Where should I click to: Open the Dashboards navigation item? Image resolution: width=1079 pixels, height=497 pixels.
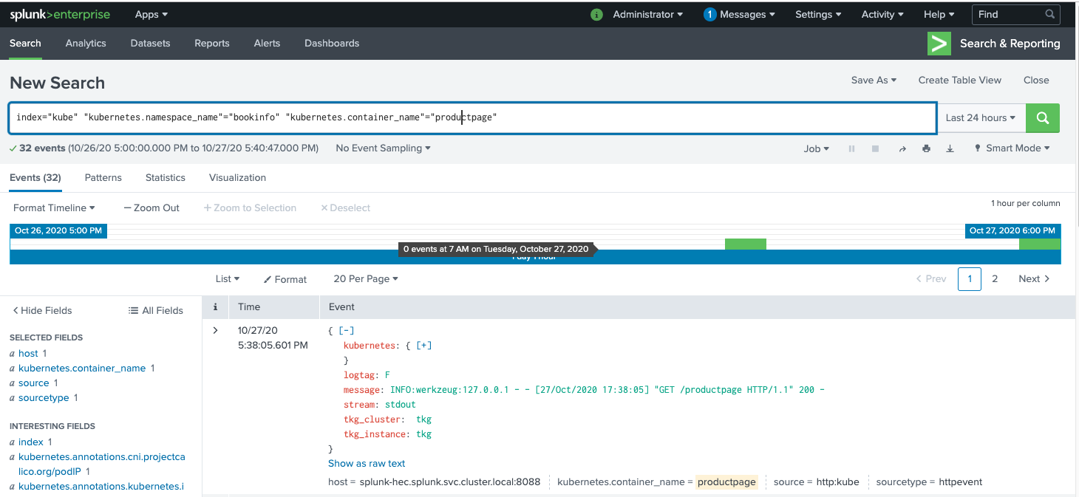[x=332, y=44]
